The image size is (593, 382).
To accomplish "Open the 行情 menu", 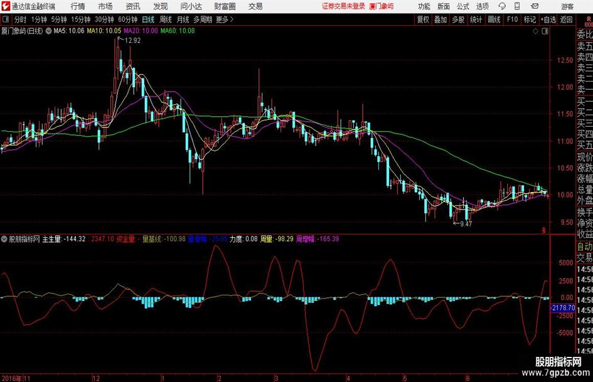I will tap(78, 6).
